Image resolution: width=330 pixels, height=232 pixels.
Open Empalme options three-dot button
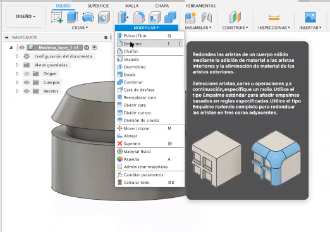(x=179, y=44)
